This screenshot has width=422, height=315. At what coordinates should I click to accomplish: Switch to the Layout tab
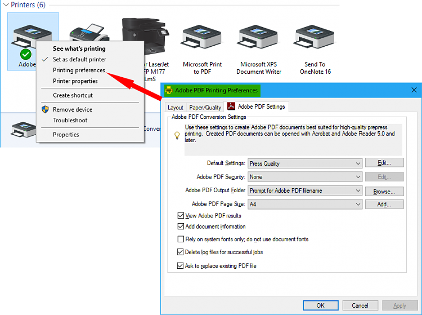(175, 108)
